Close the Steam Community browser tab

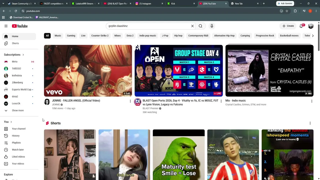[x=35, y=3]
